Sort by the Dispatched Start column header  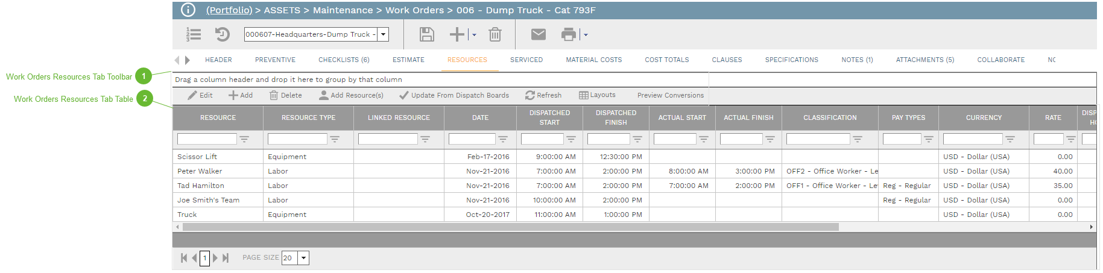(x=549, y=118)
